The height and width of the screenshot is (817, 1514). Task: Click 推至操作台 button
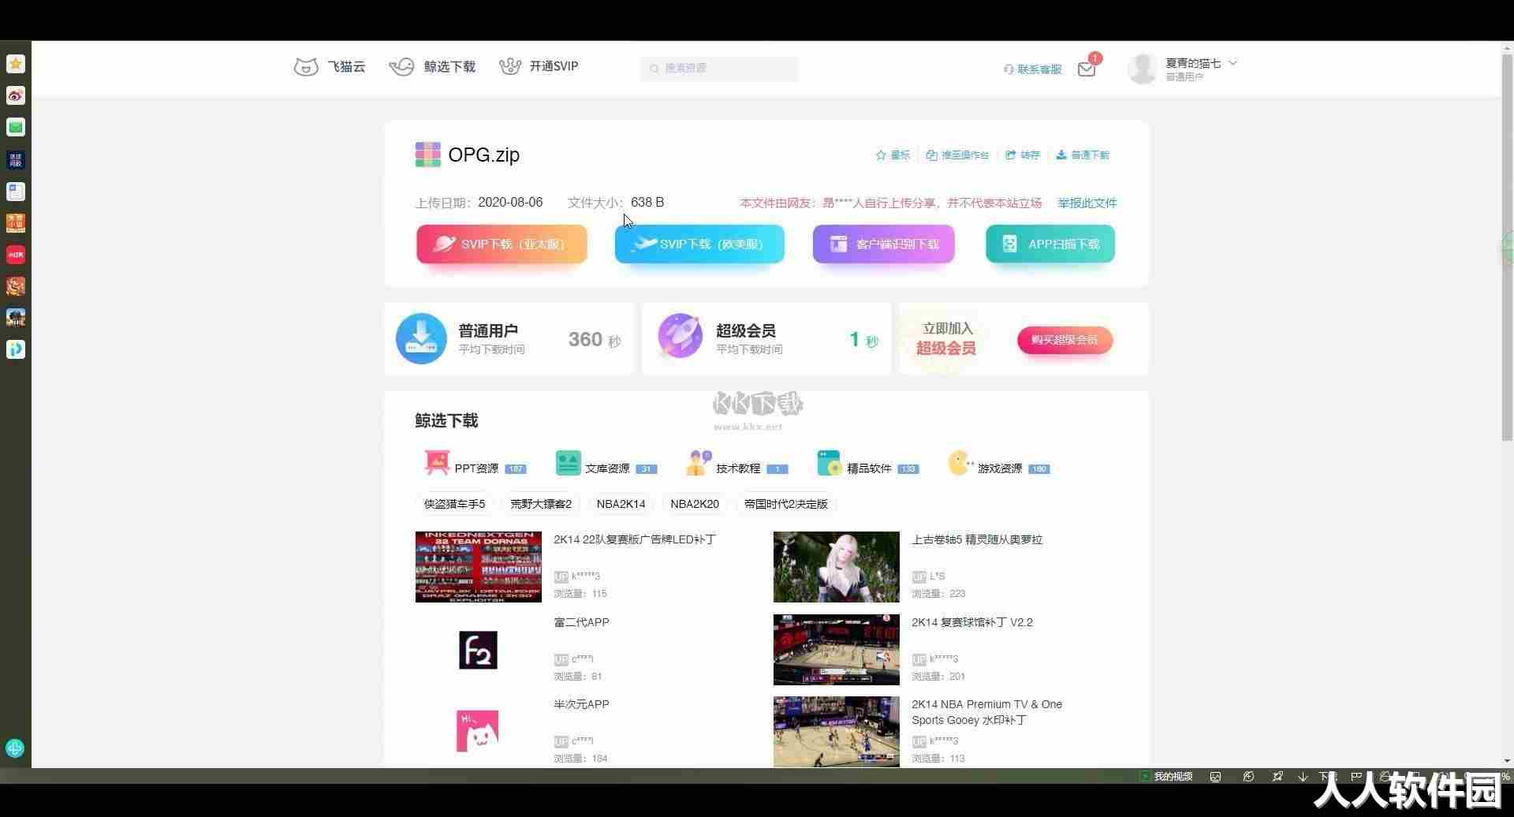coord(957,155)
